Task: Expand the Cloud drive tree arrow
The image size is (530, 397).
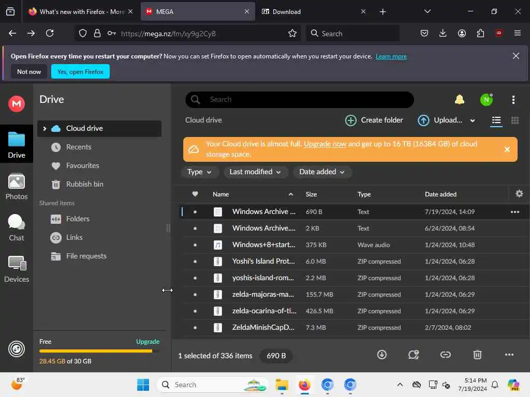Action: pyautogui.click(x=45, y=129)
